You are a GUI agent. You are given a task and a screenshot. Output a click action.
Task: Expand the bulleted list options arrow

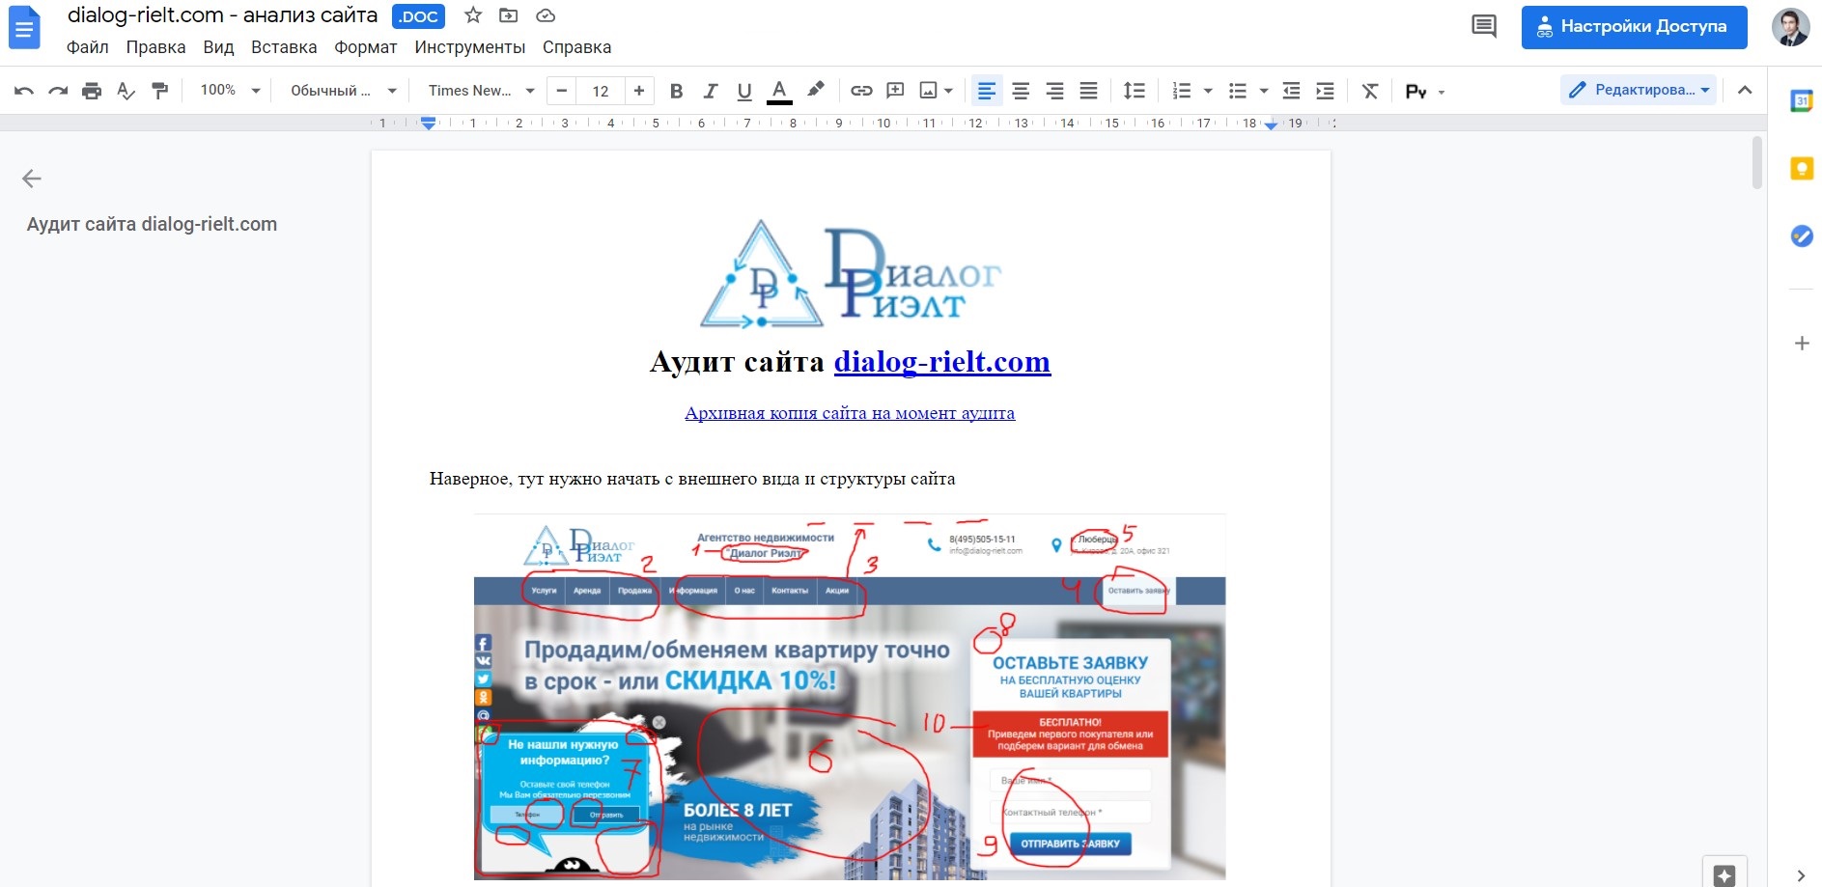tap(1264, 91)
